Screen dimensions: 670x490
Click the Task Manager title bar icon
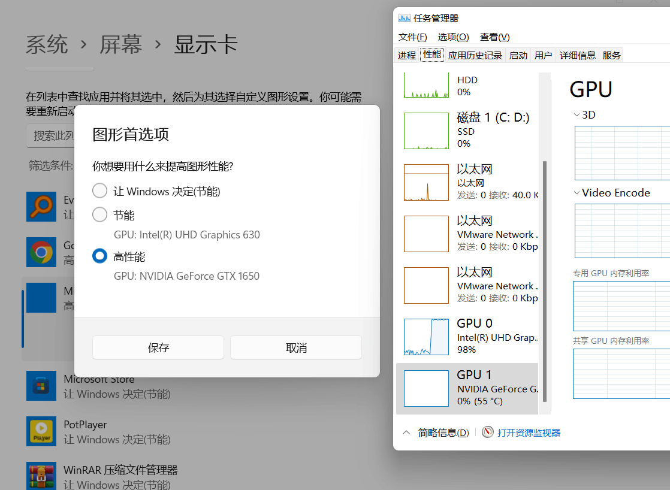[x=405, y=18]
